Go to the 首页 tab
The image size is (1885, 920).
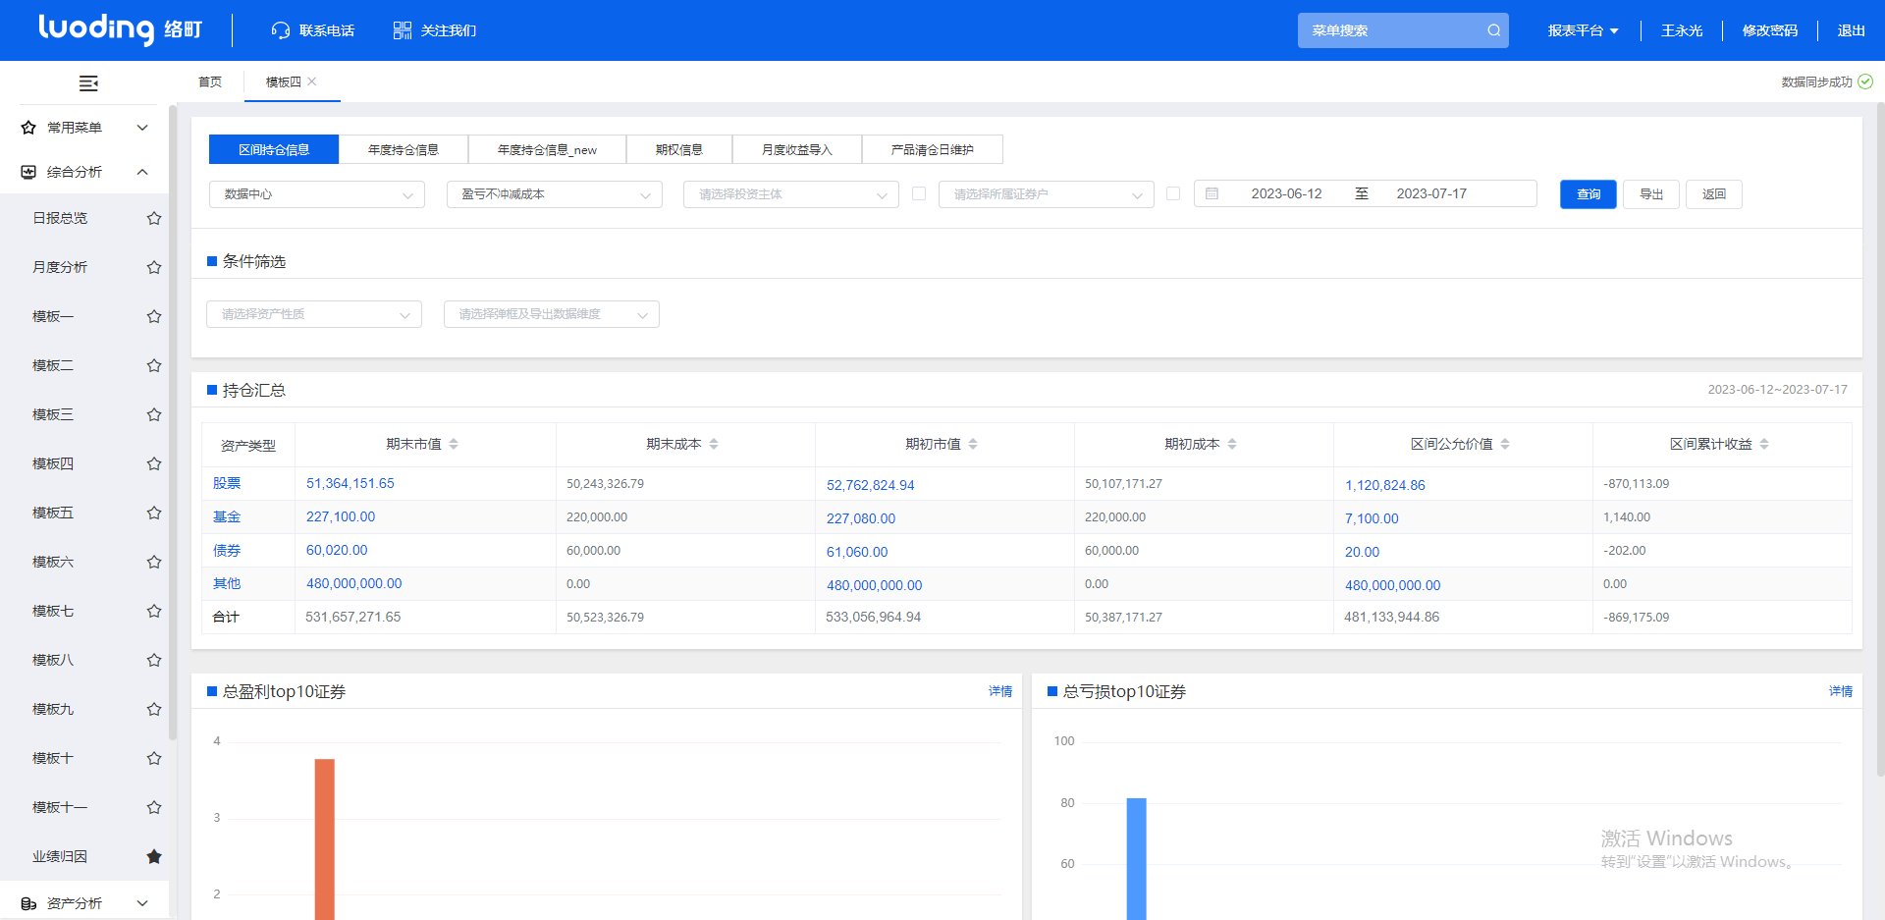click(x=210, y=81)
